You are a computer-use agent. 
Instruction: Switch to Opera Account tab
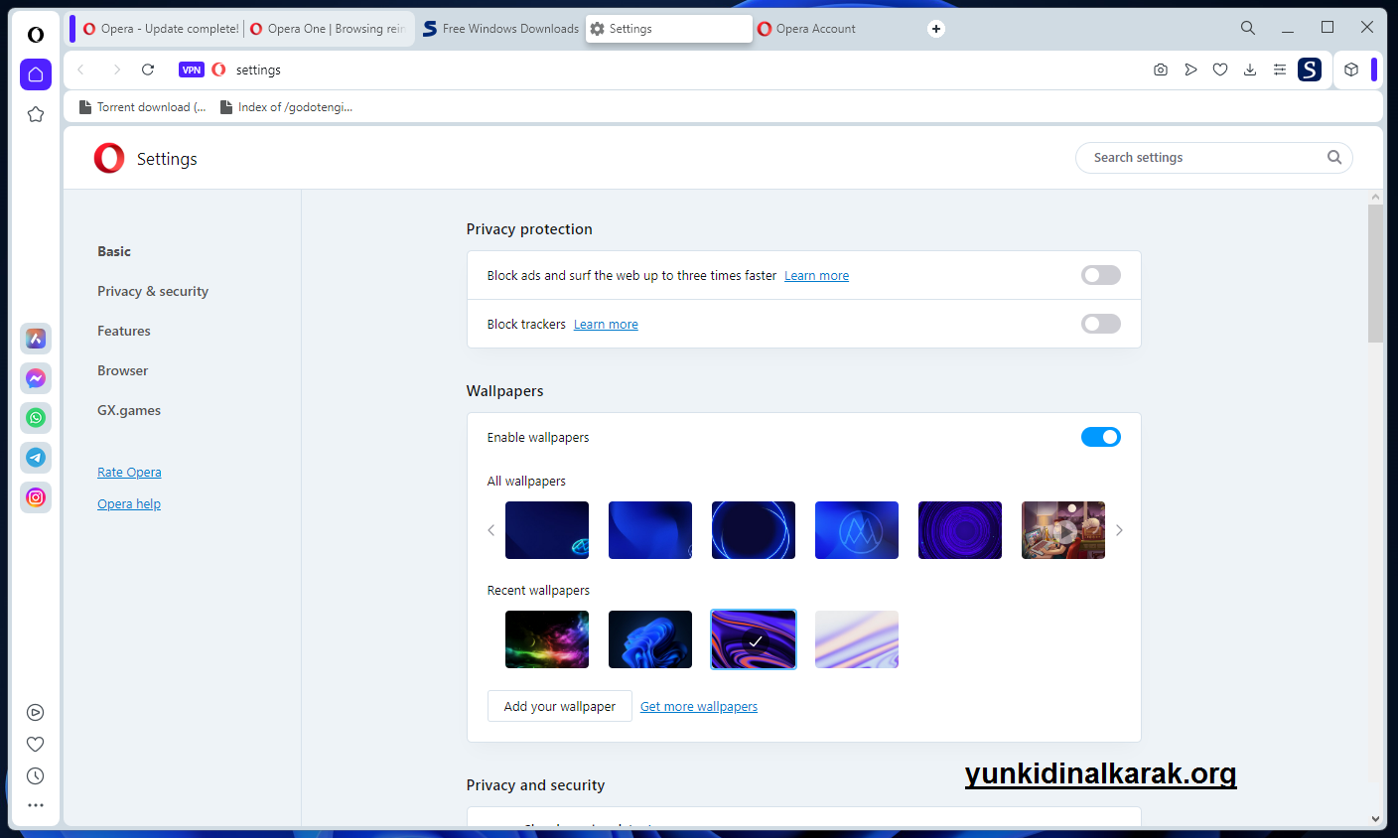click(x=834, y=29)
